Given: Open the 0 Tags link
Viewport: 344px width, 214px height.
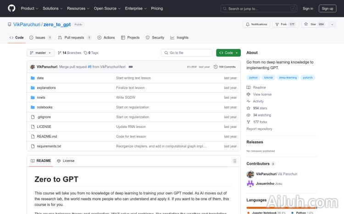Looking at the screenshot, I should tap(91, 53).
